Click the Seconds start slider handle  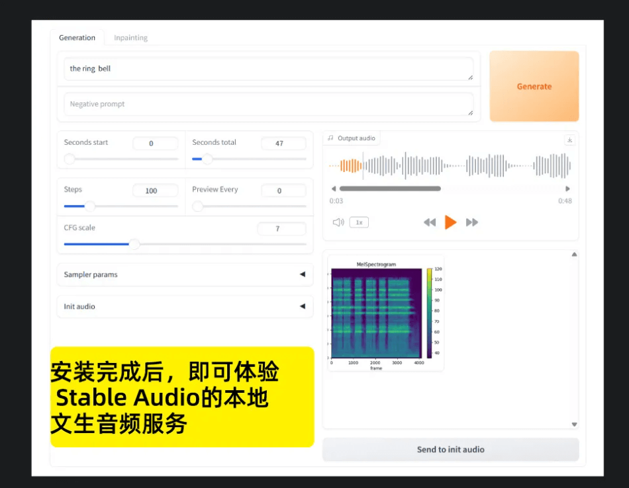pyautogui.click(x=70, y=159)
